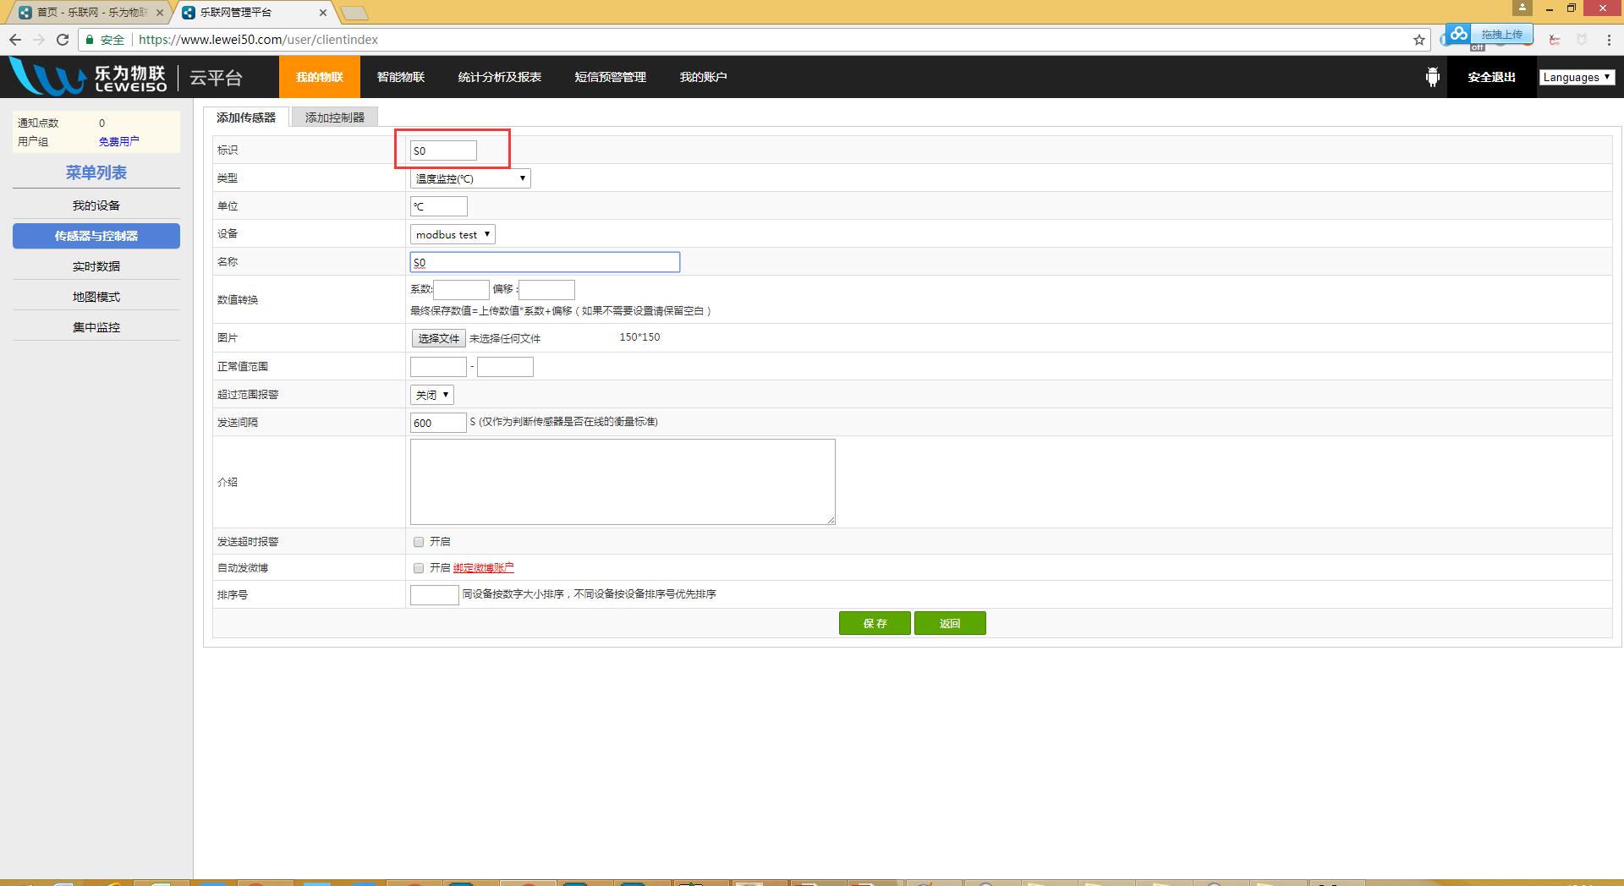Click the Android app icon in header
The height and width of the screenshot is (886, 1624).
pos(1432,77)
